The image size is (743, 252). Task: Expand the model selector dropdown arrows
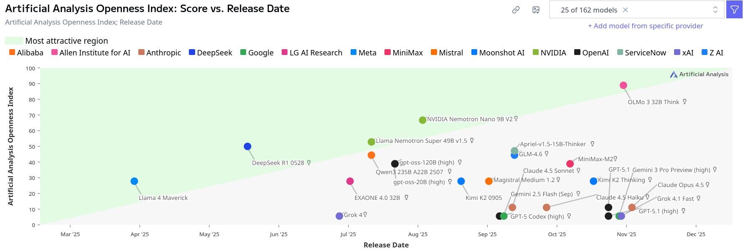pos(715,10)
